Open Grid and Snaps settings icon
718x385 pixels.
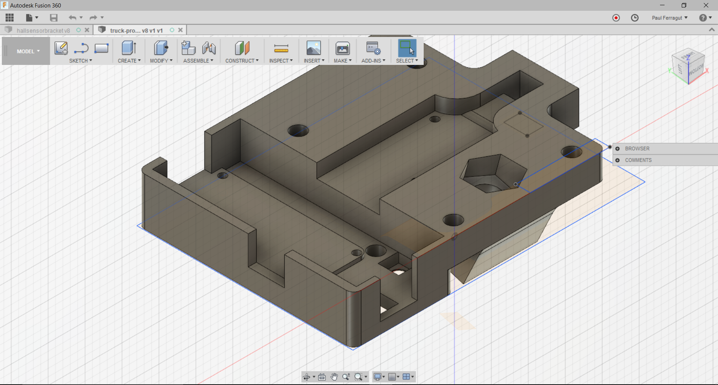pyautogui.click(x=392, y=377)
